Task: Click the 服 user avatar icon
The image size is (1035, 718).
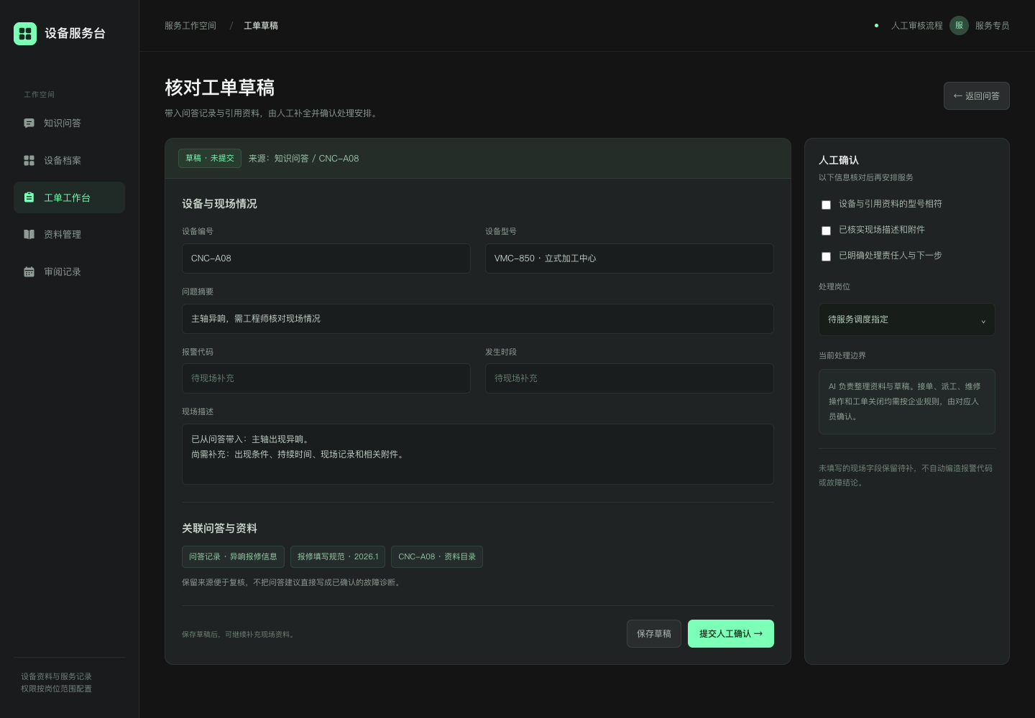Action: [959, 26]
